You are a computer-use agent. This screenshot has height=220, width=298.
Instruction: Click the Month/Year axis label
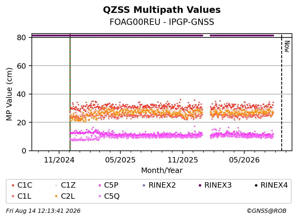point(162,171)
